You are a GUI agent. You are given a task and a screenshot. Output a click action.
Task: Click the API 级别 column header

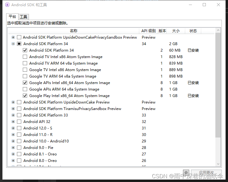[x=148, y=31]
